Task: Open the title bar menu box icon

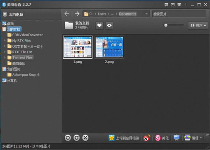Action: click(173, 5)
